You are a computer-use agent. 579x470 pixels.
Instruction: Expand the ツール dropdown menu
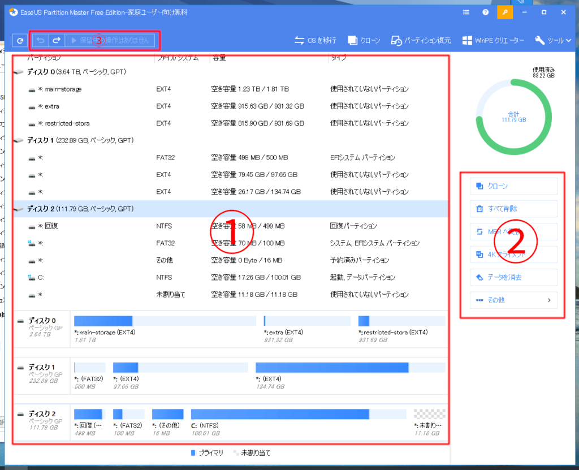[553, 40]
